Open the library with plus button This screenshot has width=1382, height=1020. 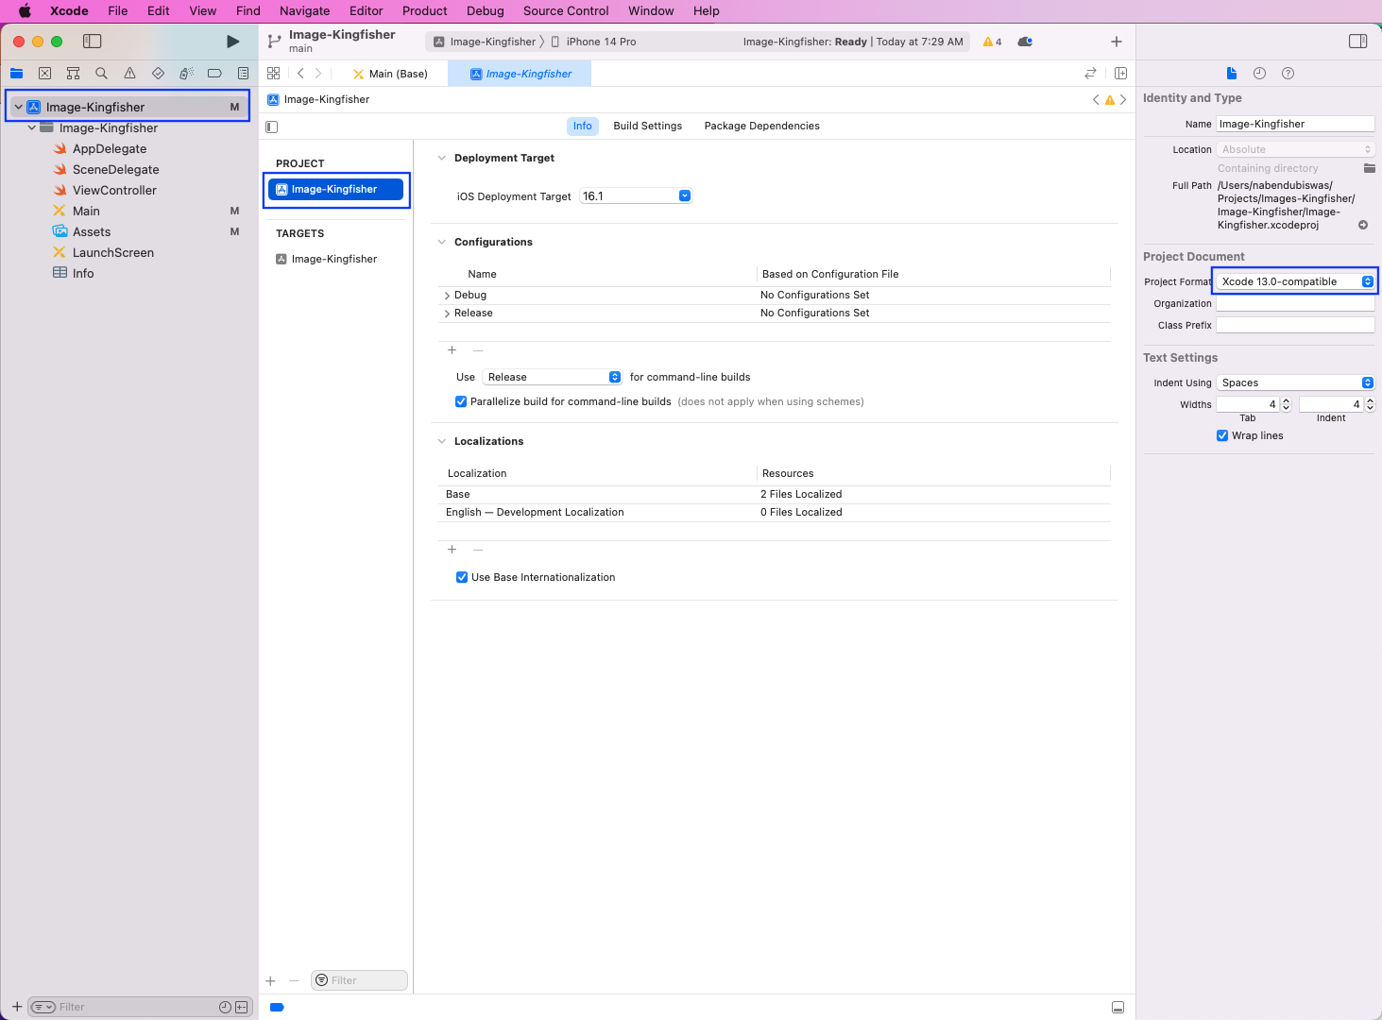coord(1116,42)
